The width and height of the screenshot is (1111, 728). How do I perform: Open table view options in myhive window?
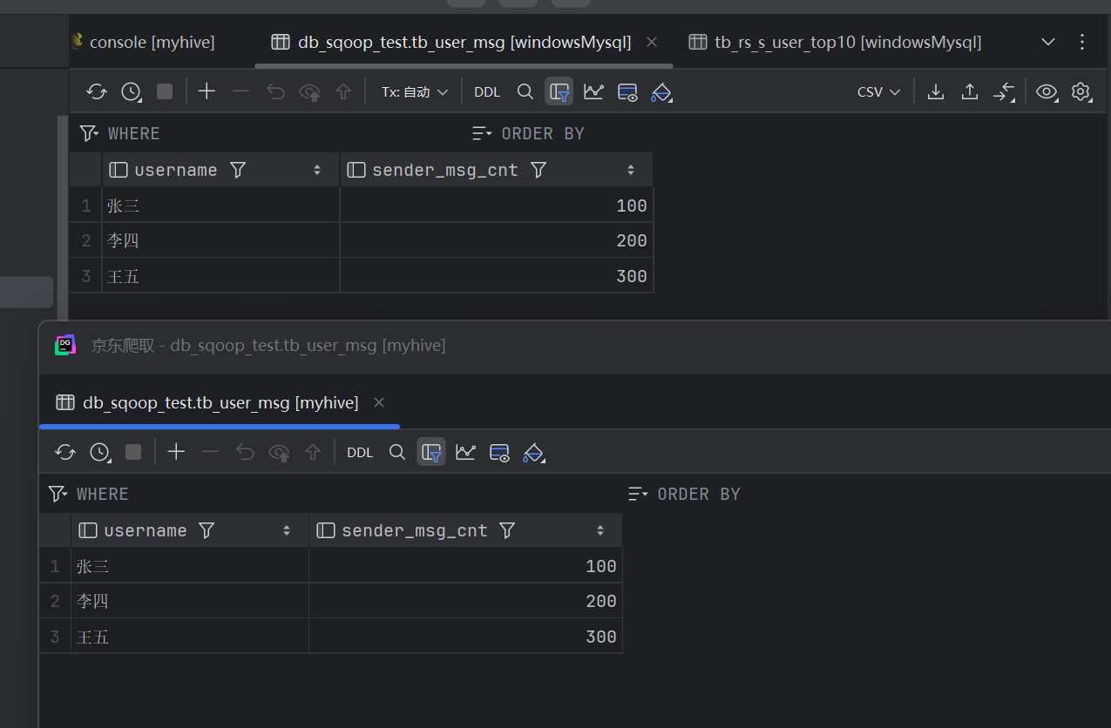click(x=499, y=453)
